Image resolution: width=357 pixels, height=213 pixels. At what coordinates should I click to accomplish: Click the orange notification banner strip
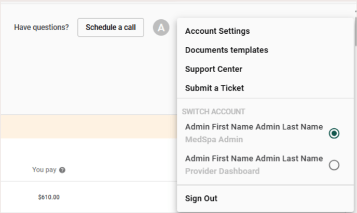click(89, 127)
